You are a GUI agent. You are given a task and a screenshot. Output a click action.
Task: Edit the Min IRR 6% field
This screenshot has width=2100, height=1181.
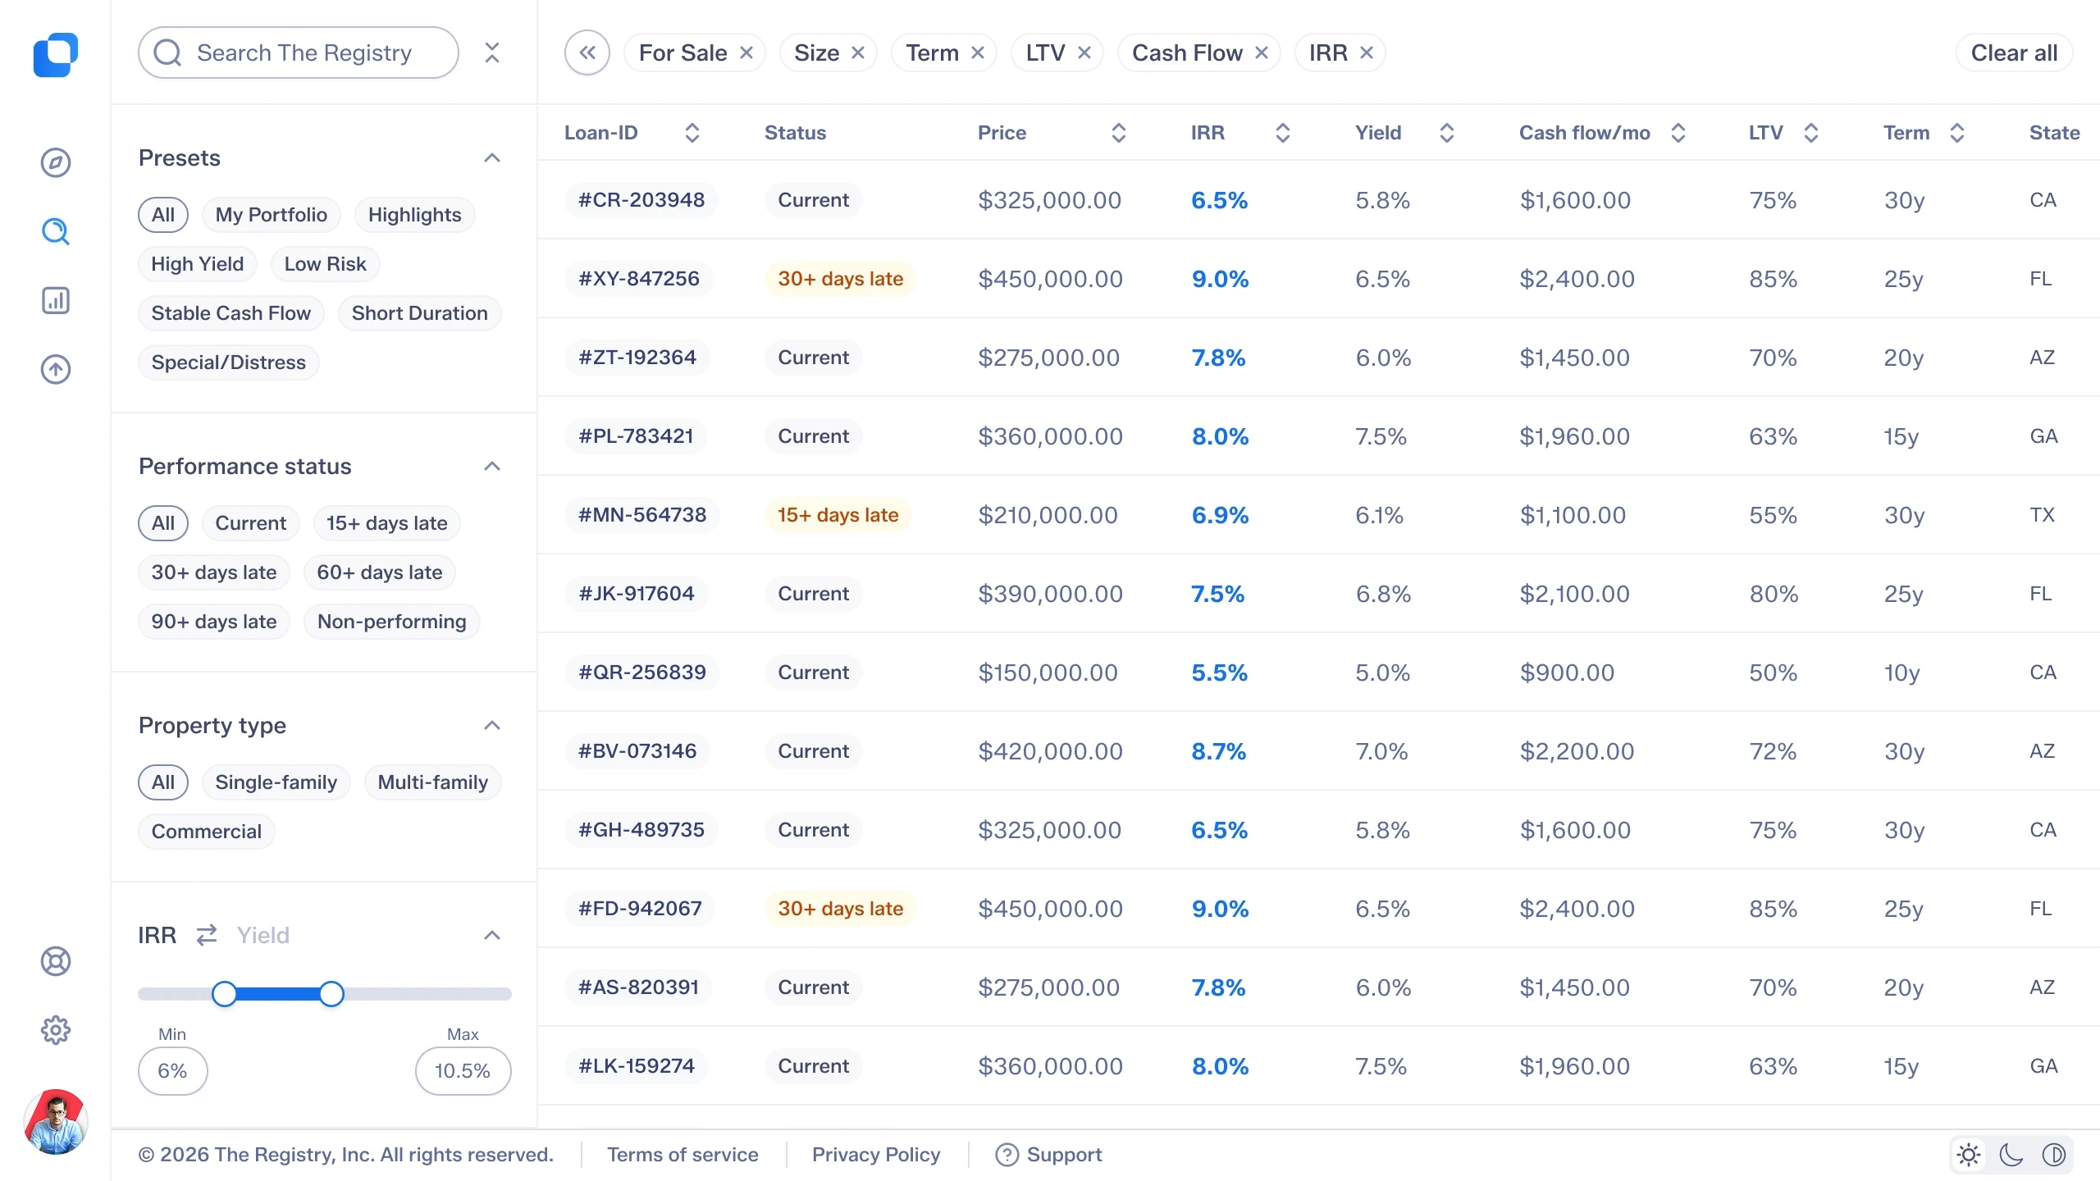pyautogui.click(x=173, y=1071)
